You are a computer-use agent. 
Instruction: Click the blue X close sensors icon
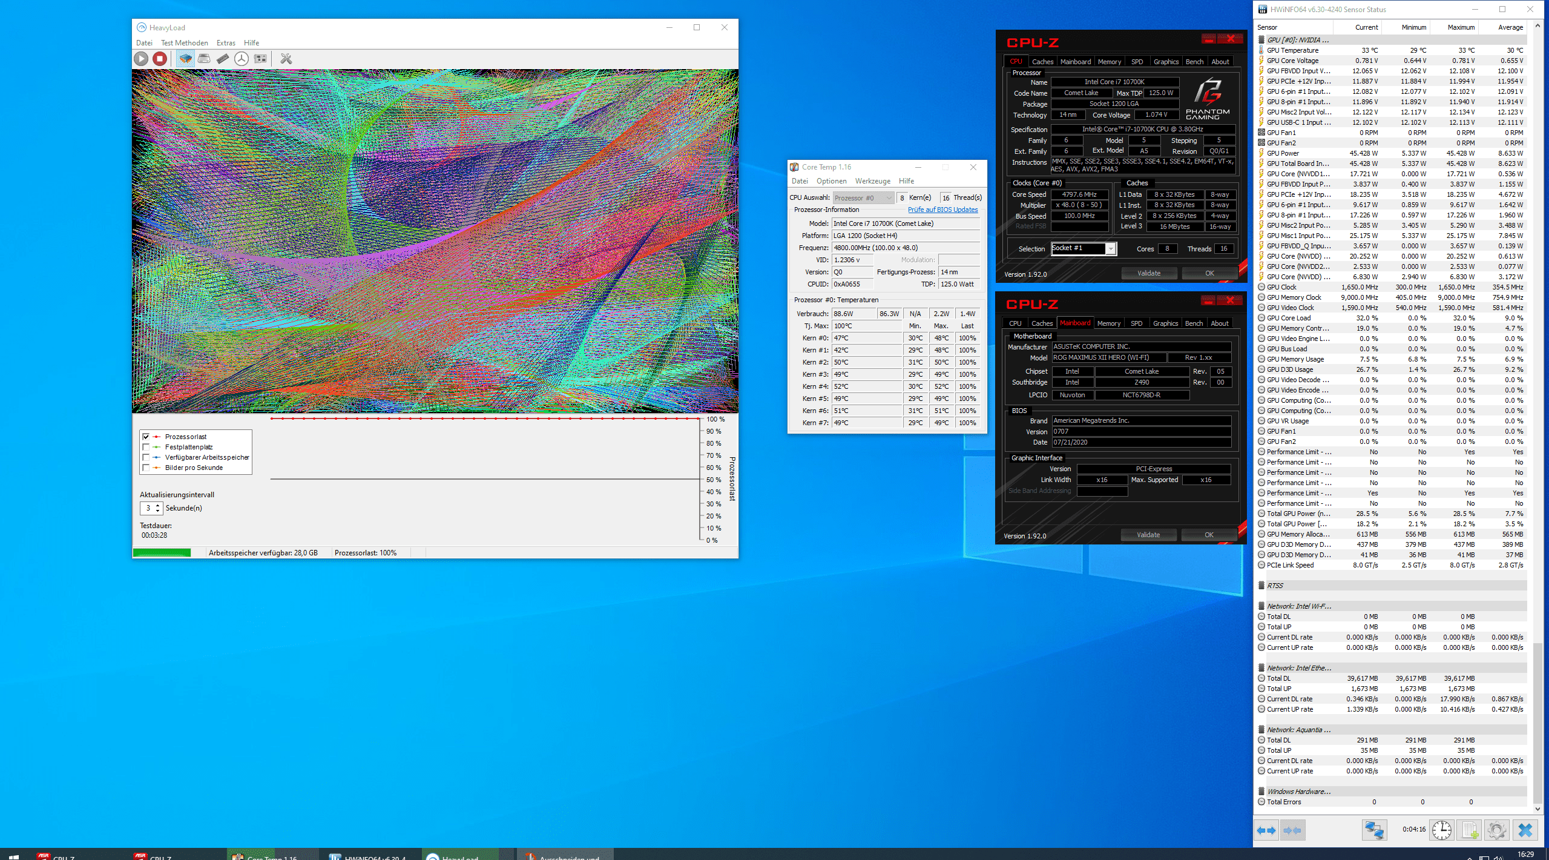(x=1525, y=830)
